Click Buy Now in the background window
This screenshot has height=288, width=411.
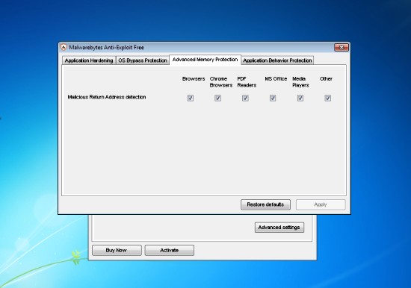point(117,250)
